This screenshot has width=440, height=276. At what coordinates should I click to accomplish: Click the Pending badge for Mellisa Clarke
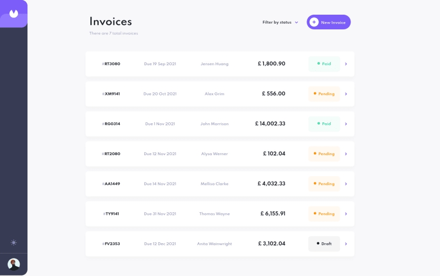click(324, 184)
